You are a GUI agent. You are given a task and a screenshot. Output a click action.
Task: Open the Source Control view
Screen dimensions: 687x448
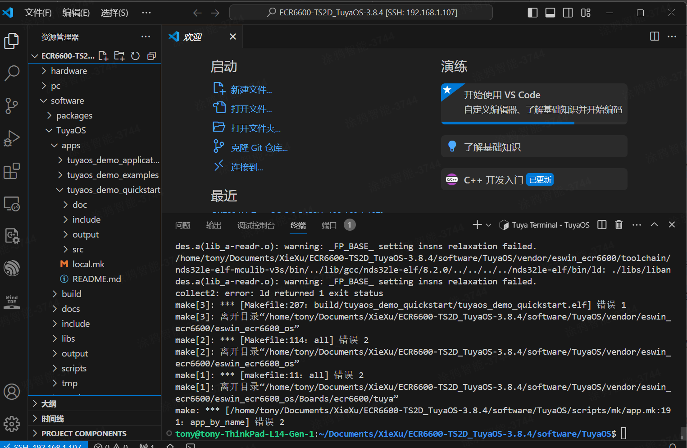12,106
